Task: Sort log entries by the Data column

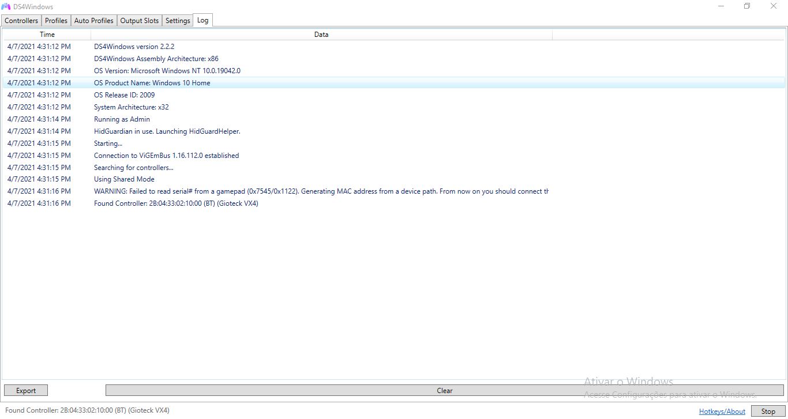Action: click(x=321, y=34)
